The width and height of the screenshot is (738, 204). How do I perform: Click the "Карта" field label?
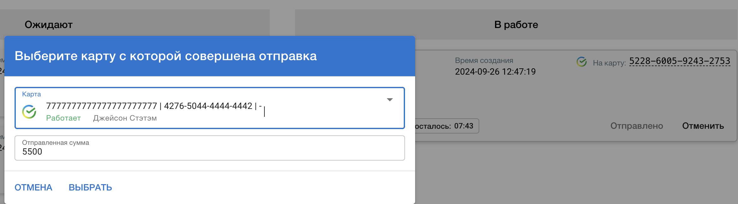[31, 94]
